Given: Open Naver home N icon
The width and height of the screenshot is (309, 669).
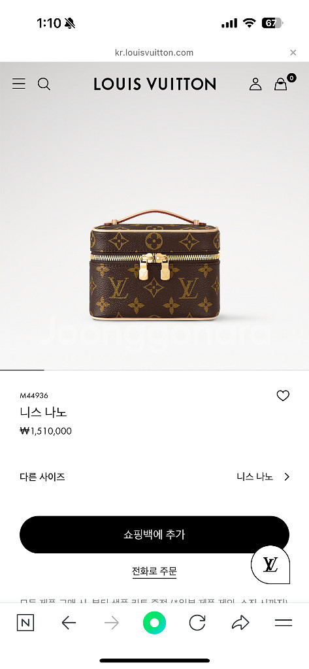Looking at the screenshot, I should click(x=25, y=623).
